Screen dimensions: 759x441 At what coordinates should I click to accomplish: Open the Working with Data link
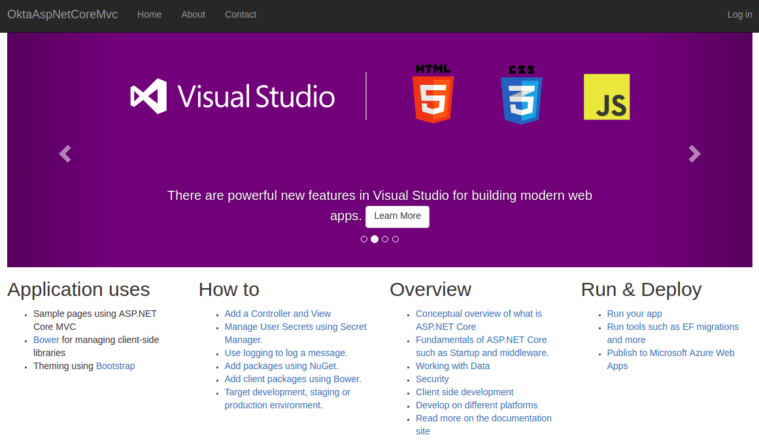(x=452, y=366)
